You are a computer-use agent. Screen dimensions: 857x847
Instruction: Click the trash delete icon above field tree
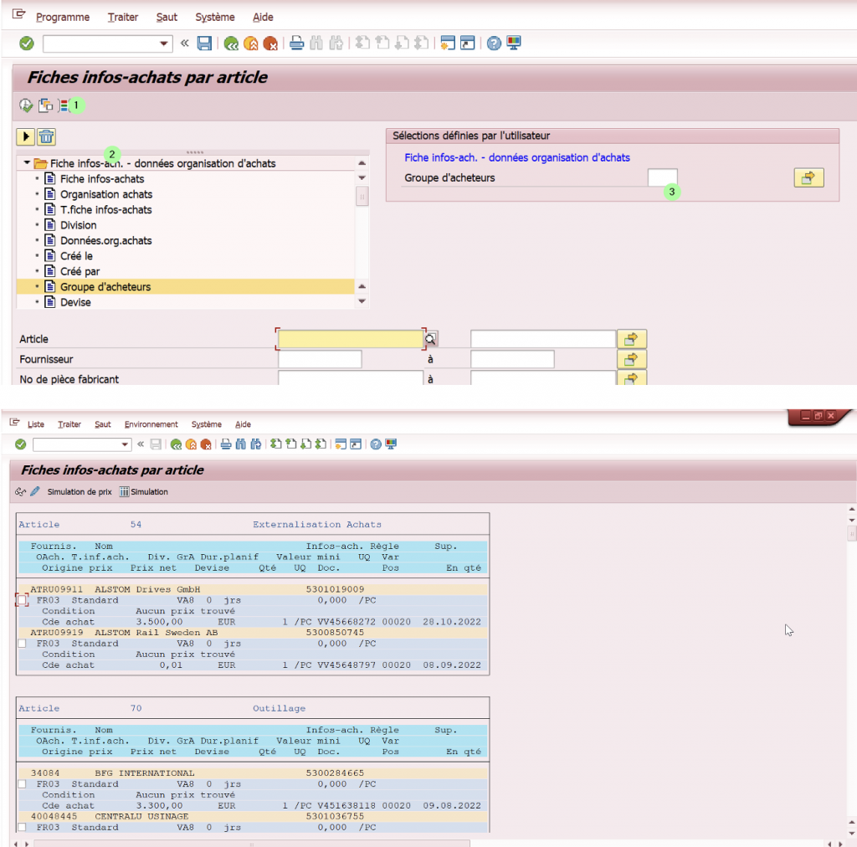tap(47, 136)
